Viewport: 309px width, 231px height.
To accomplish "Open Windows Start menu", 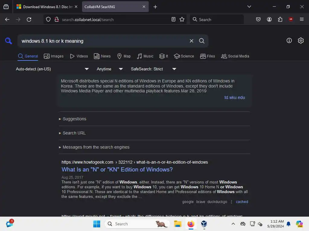I will pos(97,224).
